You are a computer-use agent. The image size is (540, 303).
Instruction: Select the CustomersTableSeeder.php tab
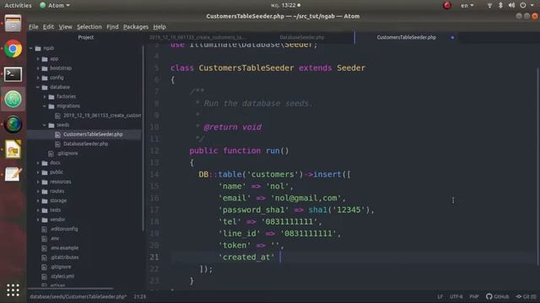407,37
